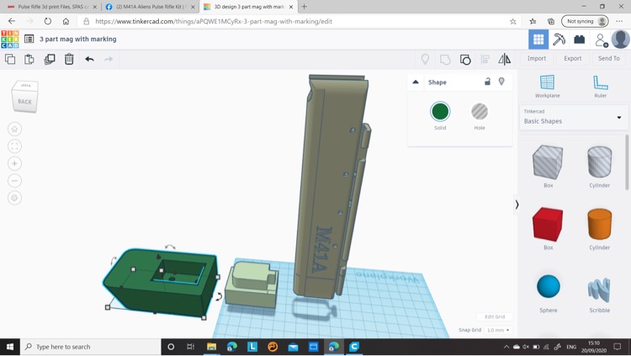Open the Snap Grid dropdown

click(x=498, y=330)
